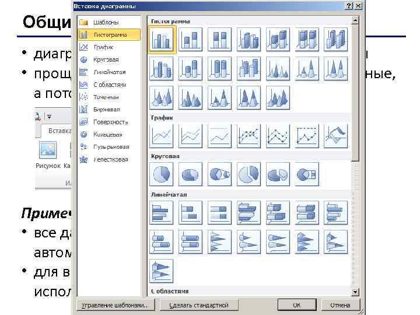Screen dimensions: 420x315
Task: Pick the 3-D pyramid chart thumbnail
Action: tap(278, 98)
